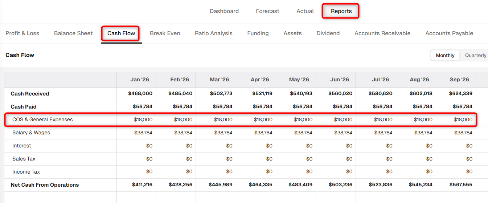Viewport: 488px width, 203px height.
Task: Show the Accounts Receivable report
Action: pyautogui.click(x=382, y=33)
